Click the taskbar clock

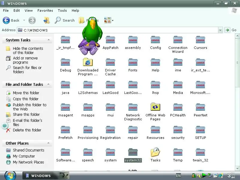click(x=231, y=175)
